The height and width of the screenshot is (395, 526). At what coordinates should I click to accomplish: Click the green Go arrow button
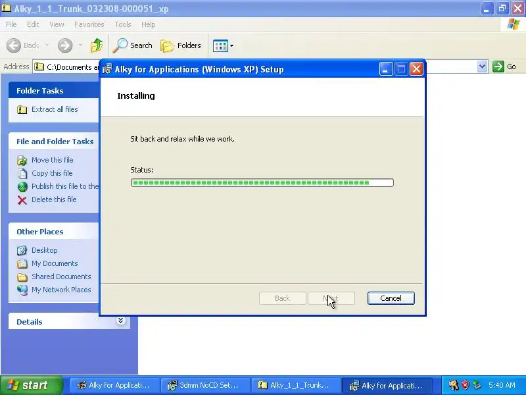(498, 66)
